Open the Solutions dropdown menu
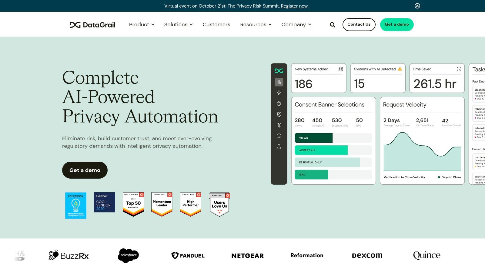This screenshot has width=485, height=272. (x=178, y=24)
